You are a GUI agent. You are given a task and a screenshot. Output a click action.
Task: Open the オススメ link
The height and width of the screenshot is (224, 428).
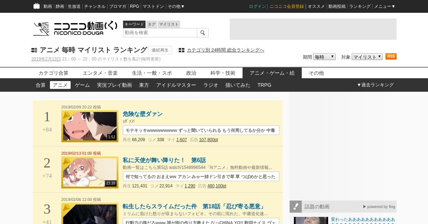(x=316, y=6)
